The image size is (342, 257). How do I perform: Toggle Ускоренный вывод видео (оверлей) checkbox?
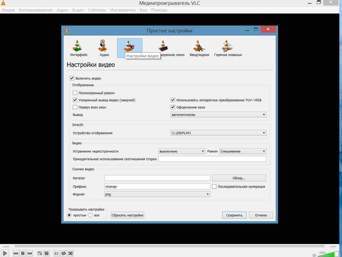tap(75, 100)
